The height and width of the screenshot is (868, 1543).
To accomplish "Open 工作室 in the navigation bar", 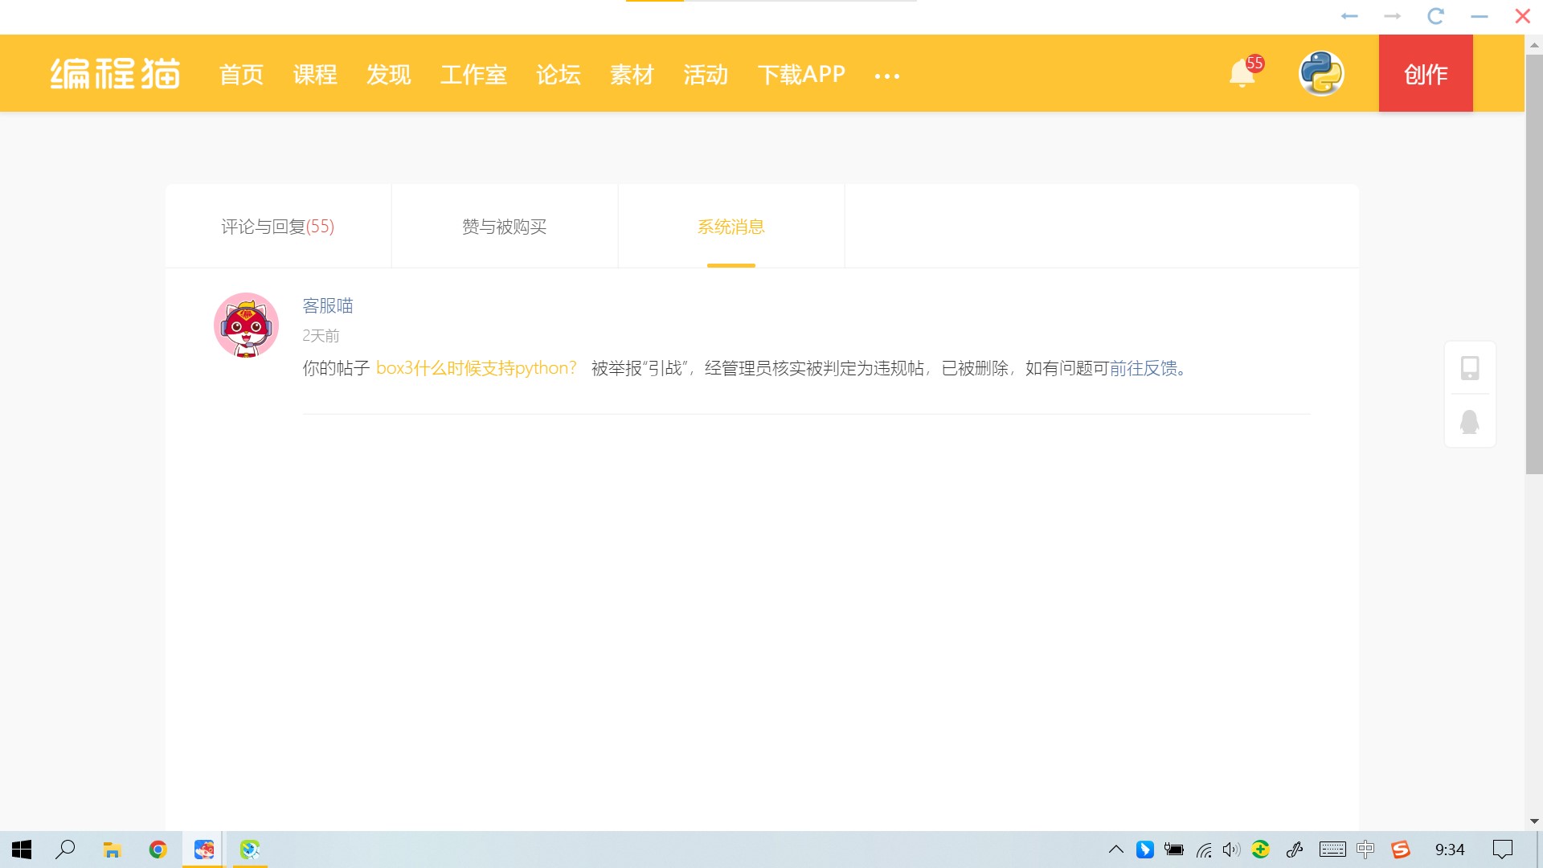I will click(x=473, y=75).
